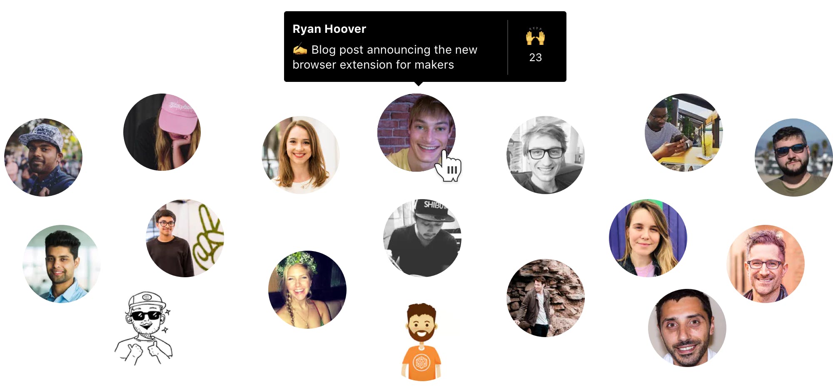The width and height of the screenshot is (833, 387).
Task: Click avatar of man with purple hair
Action: (x=766, y=264)
